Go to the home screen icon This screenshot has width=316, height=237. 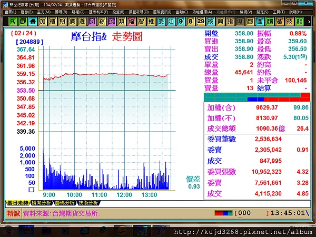click(33, 21)
